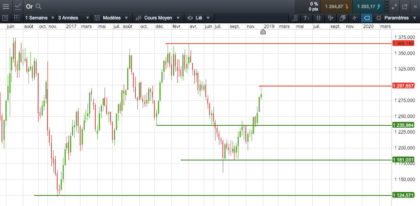Expand the Modèles dropdown
The height and width of the screenshot is (206, 420).
click(112, 18)
